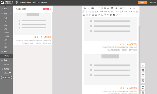Click the undo arrow in the toolbar

point(134,8)
